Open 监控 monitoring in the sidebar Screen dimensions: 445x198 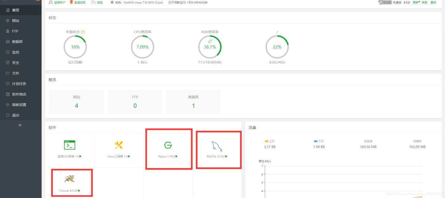tap(21, 52)
